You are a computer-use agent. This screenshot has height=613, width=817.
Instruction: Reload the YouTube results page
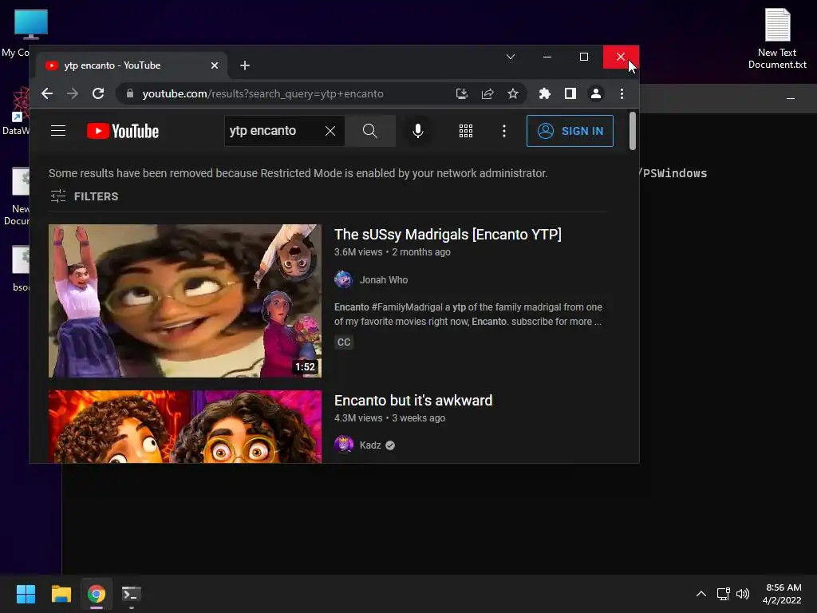pos(98,94)
